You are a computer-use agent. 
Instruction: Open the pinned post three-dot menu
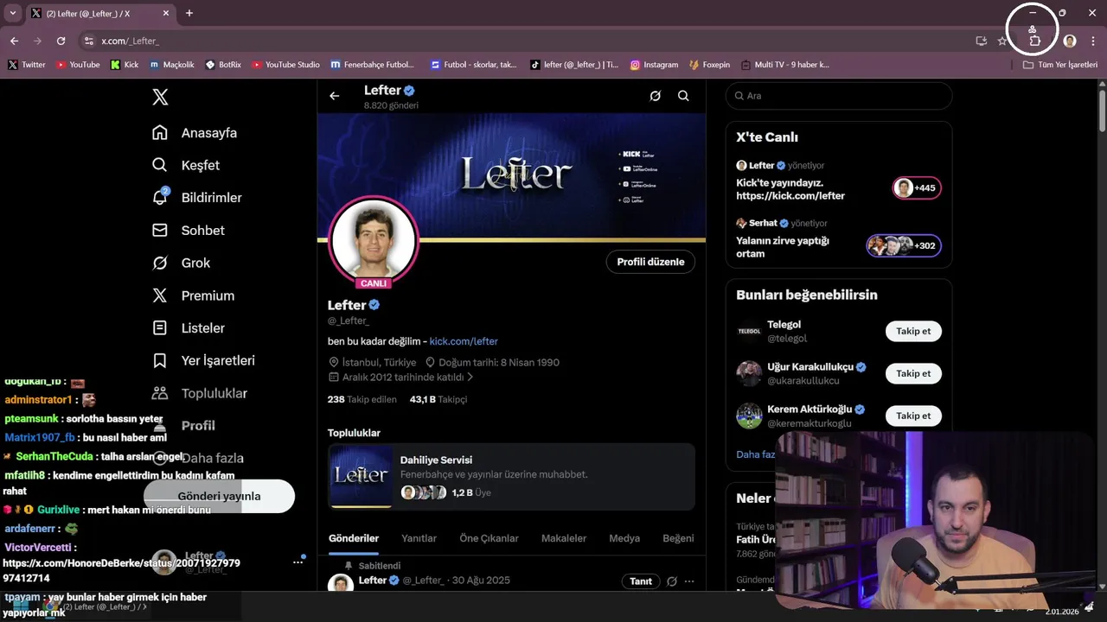tap(689, 581)
